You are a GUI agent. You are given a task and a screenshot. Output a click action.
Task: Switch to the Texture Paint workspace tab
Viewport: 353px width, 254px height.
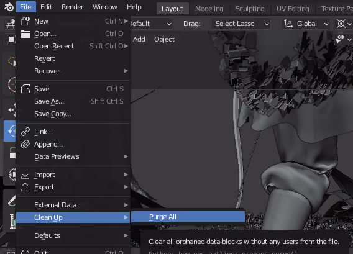point(336,9)
